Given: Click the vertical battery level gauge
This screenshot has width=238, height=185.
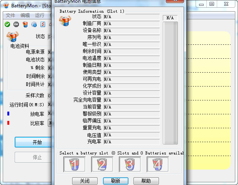Looking at the screenshot, I should coord(170,83).
